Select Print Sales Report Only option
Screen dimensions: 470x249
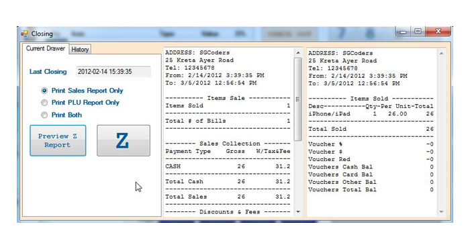coord(44,91)
